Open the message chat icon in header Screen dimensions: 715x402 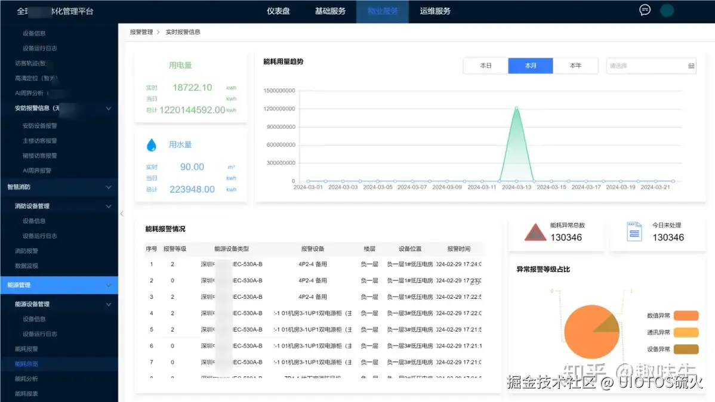(645, 10)
